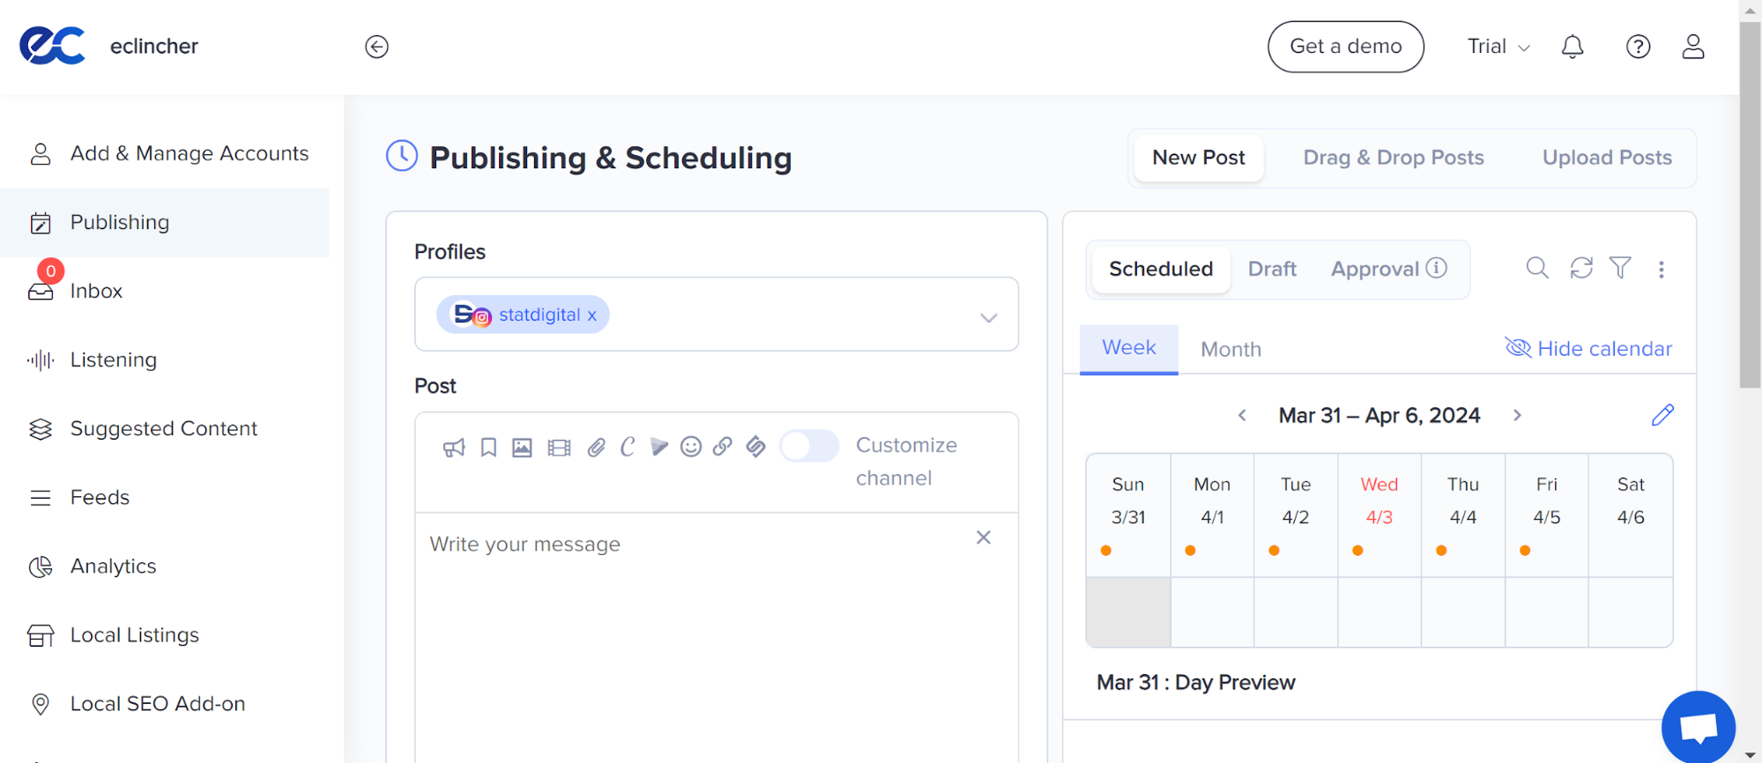This screenshot has height=763, width=1762.
Task: Select the Approval tab
Action: point(1375,269)
